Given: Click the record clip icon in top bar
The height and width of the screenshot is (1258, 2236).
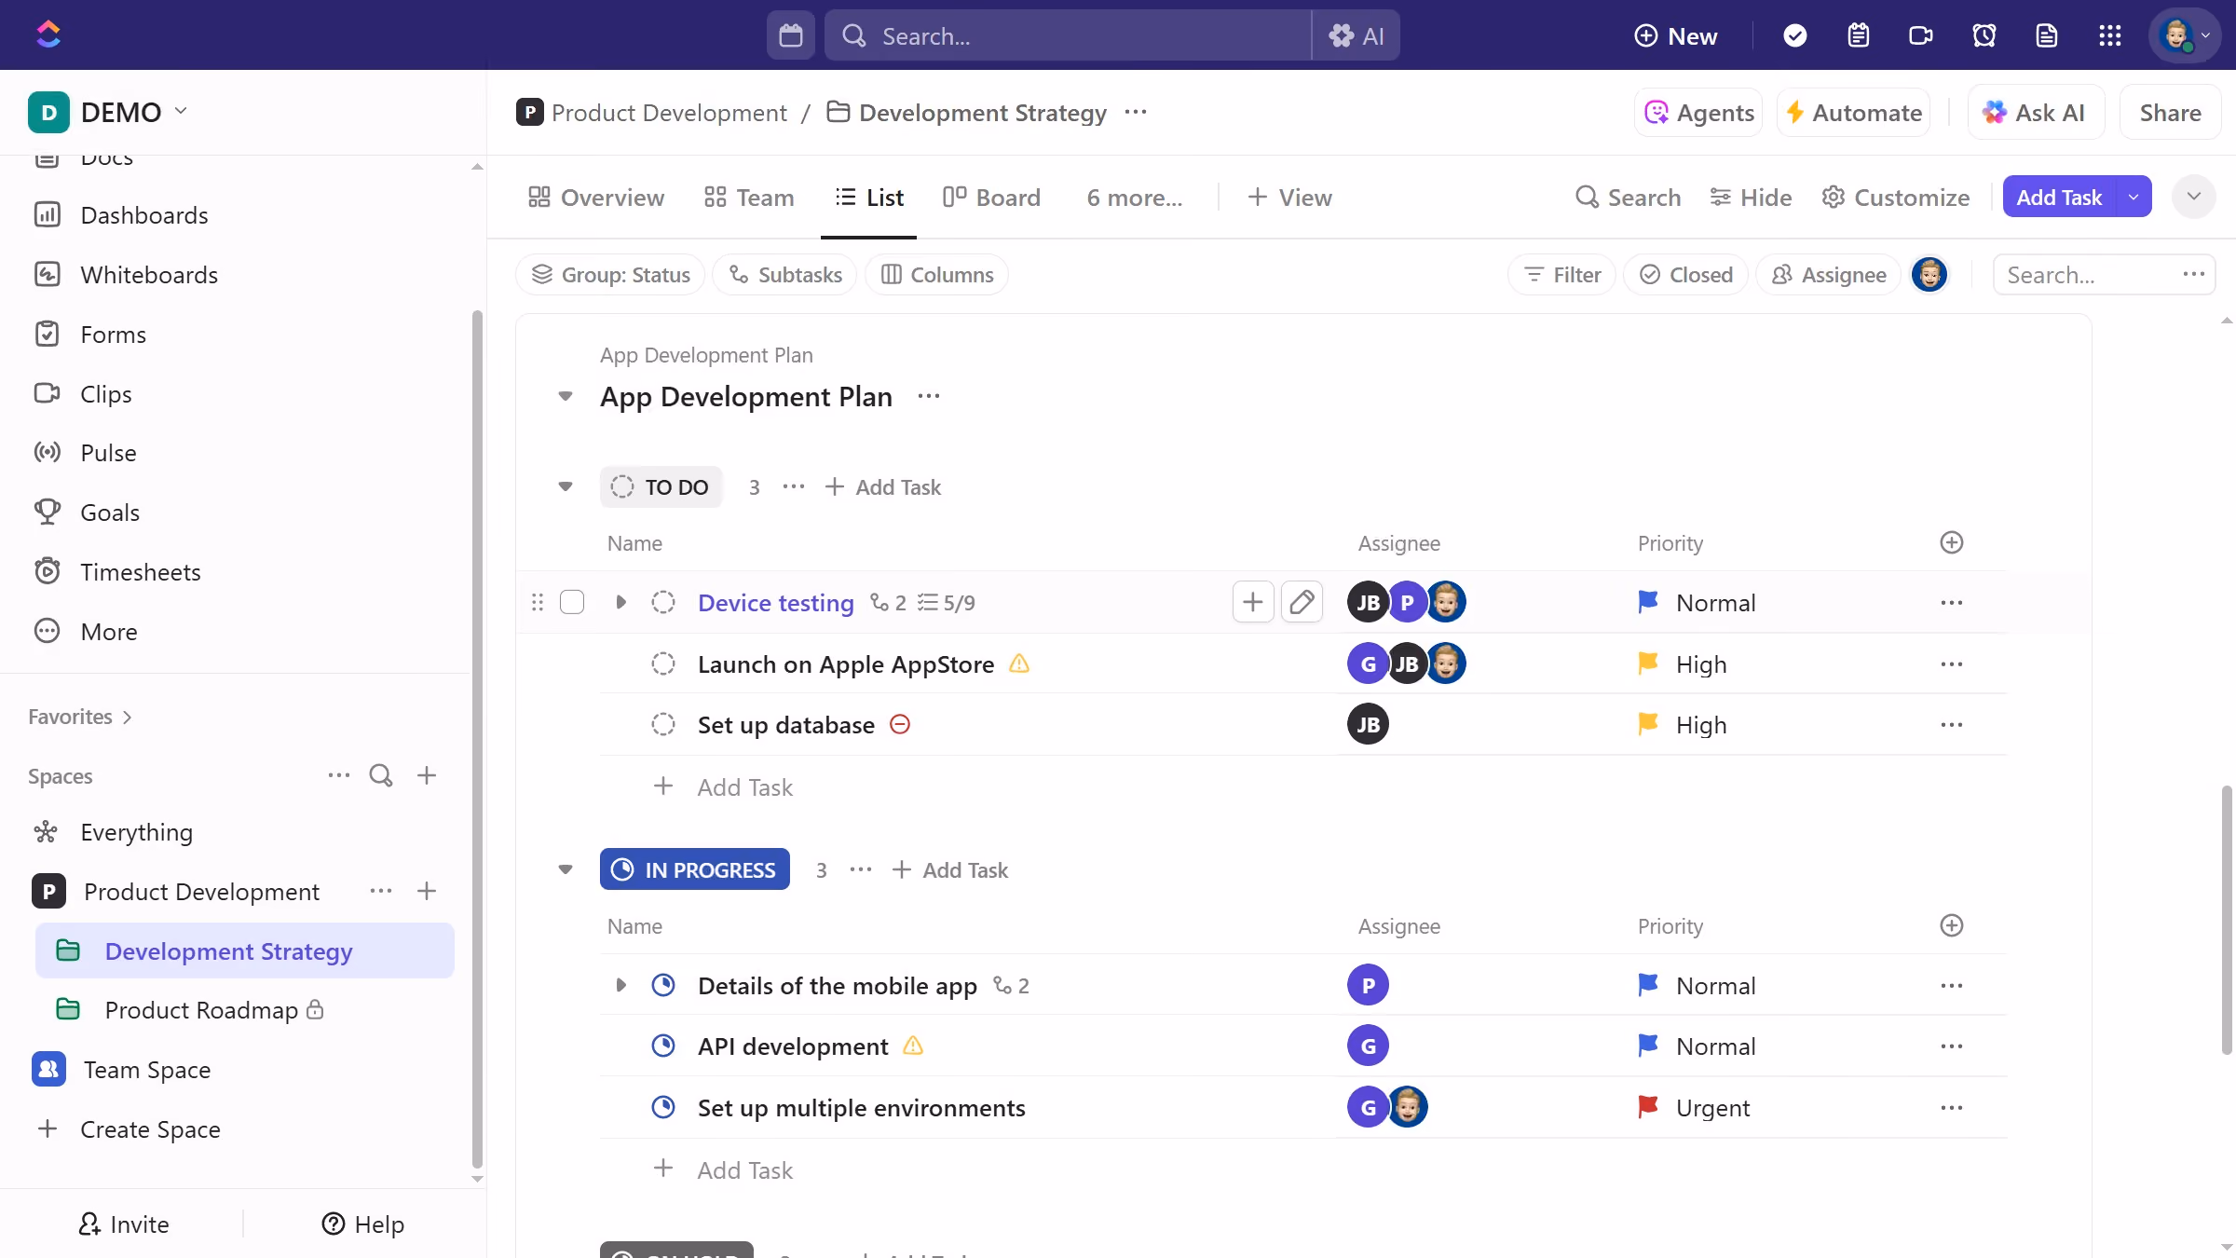Looking at the screenshot, I should (x=1920, y=35).
